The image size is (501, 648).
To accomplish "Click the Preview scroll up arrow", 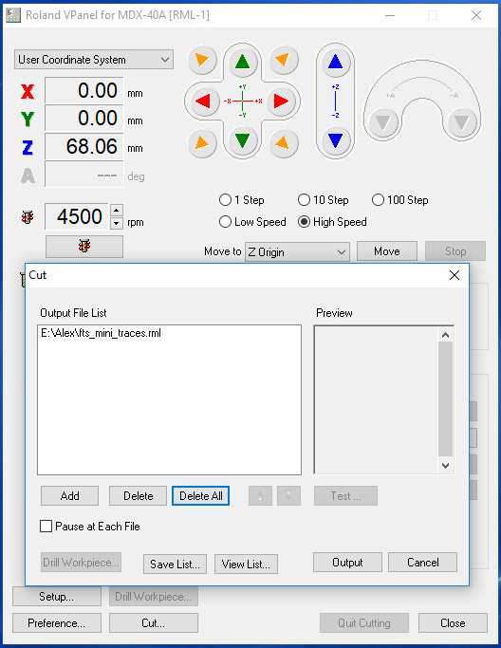I will click(445, 335).
